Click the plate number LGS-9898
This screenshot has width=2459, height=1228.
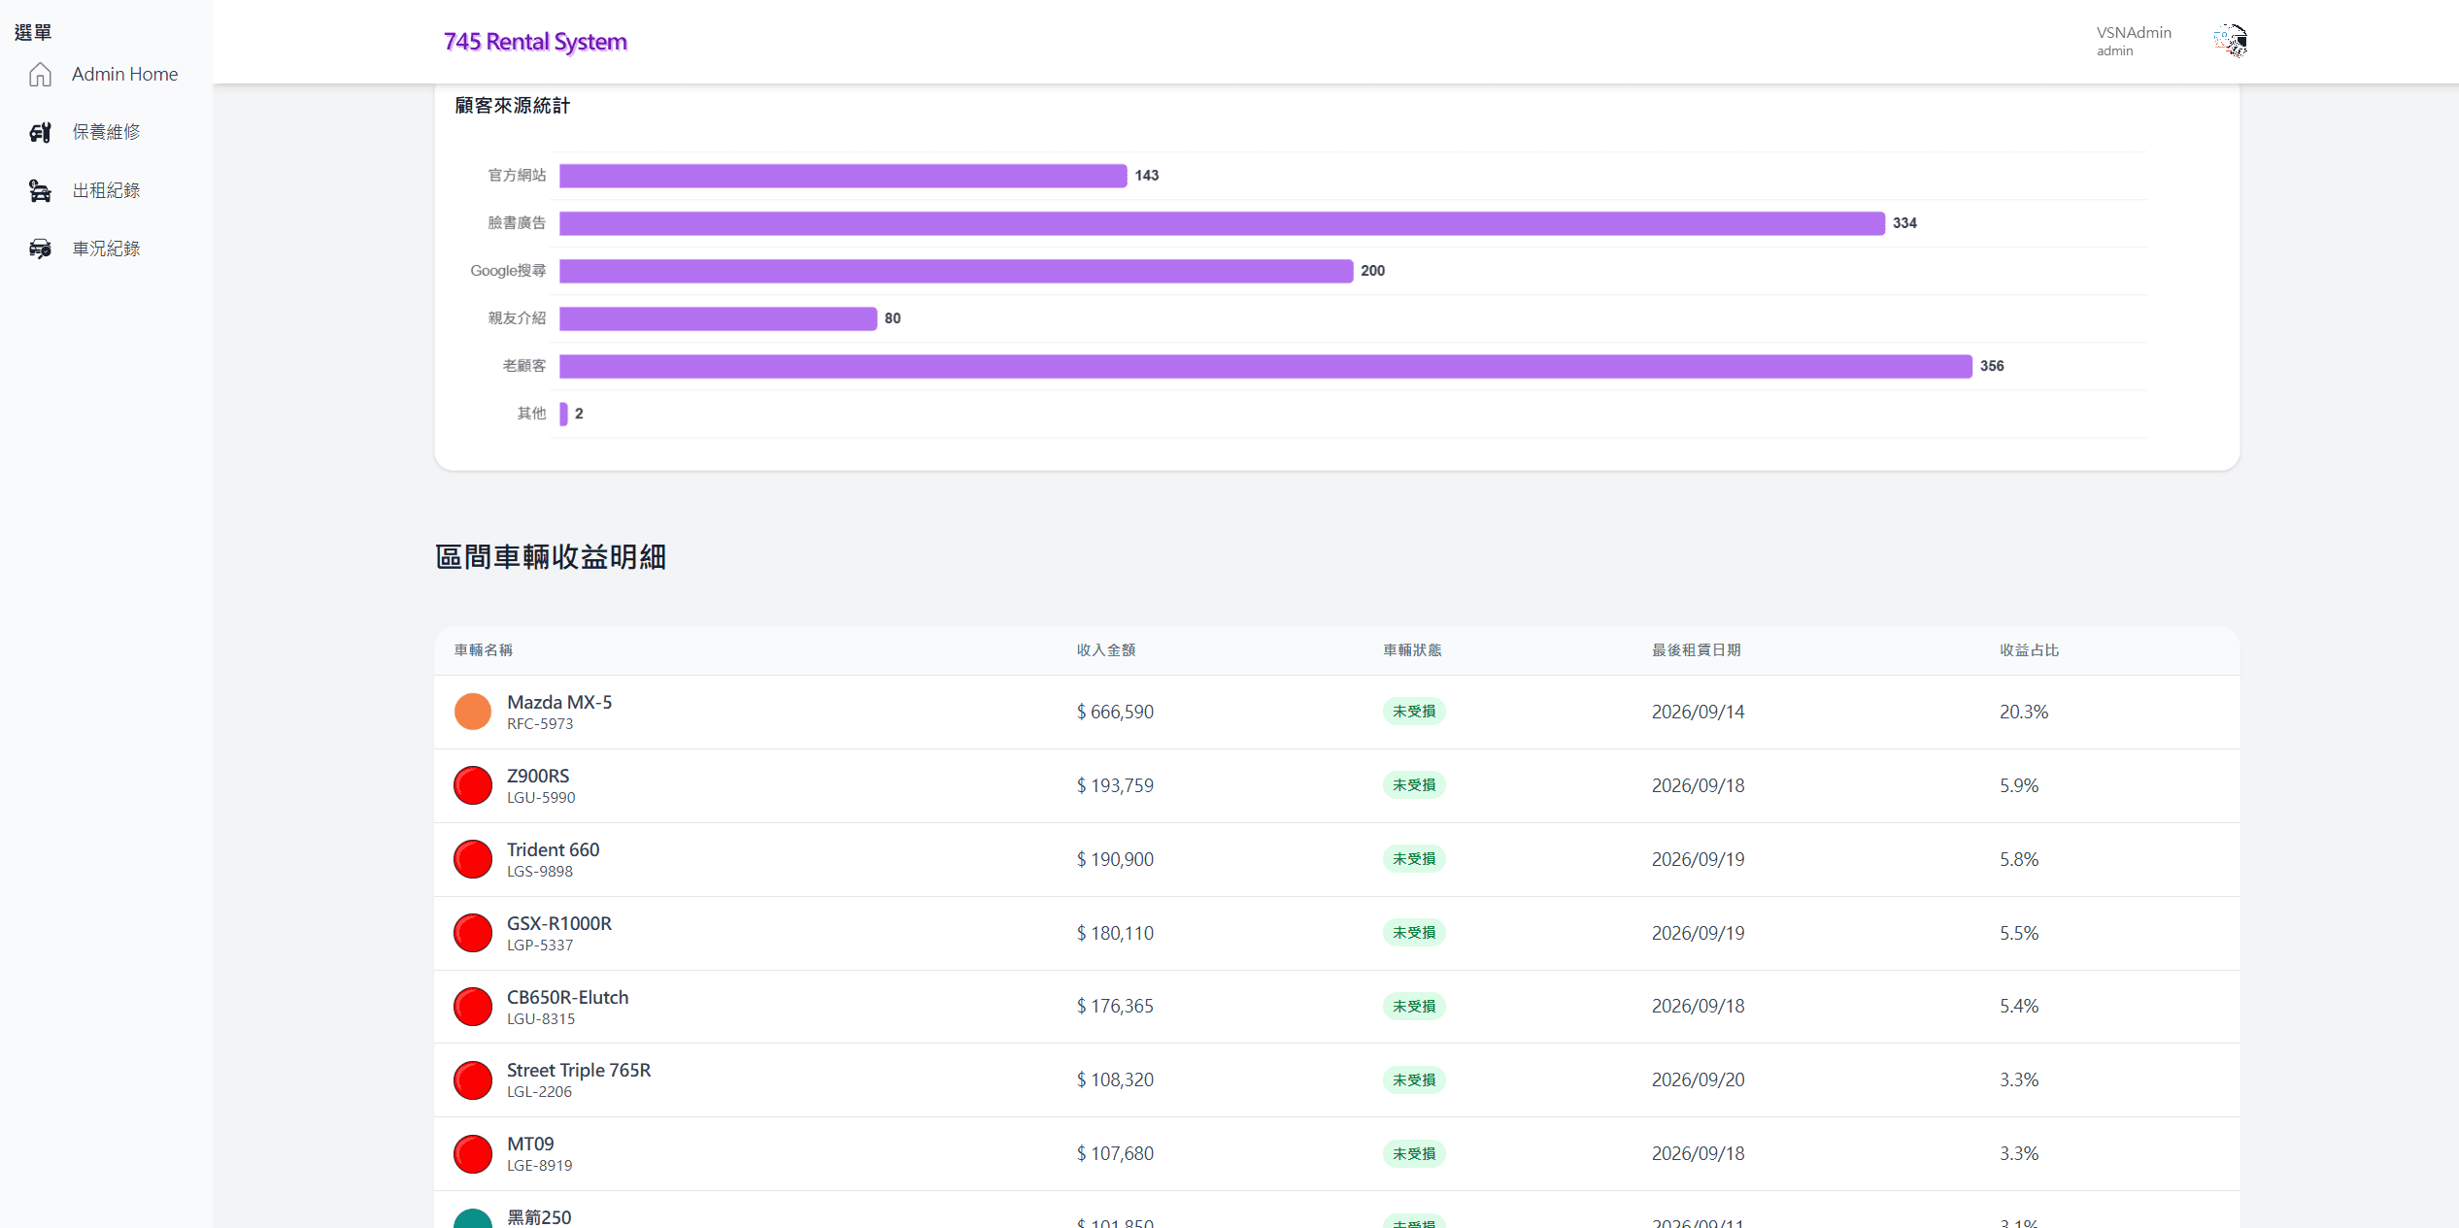tap(540, 872)
